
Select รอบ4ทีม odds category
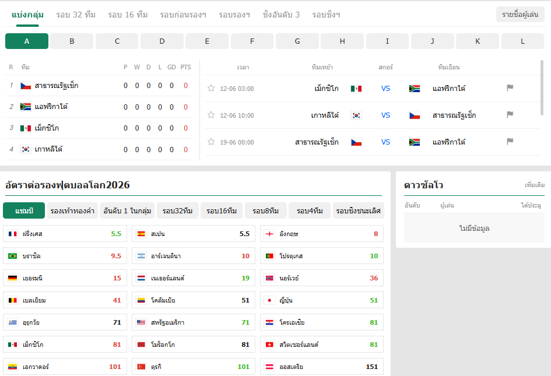(x=310, y=210)
